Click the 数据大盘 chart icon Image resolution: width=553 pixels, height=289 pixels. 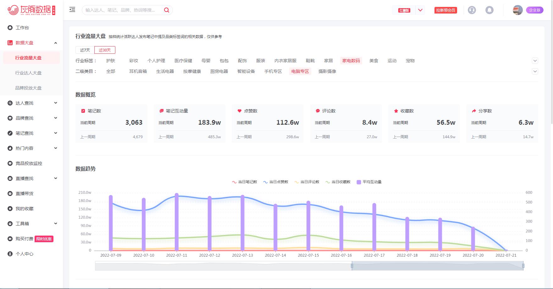(x=10, y=43)
